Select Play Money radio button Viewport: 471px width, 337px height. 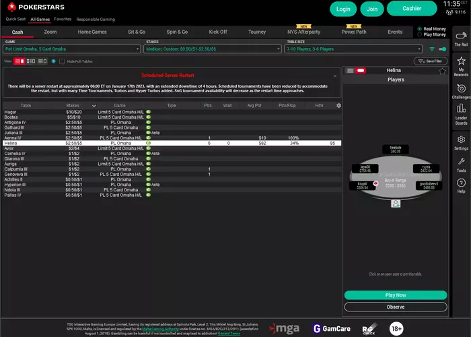419,34
